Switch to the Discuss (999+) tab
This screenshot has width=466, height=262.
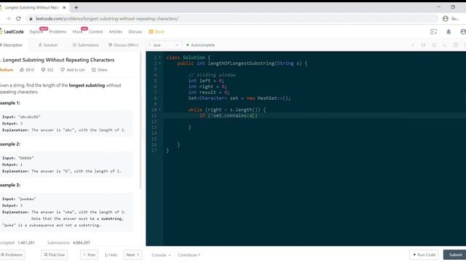click(123, 45)
